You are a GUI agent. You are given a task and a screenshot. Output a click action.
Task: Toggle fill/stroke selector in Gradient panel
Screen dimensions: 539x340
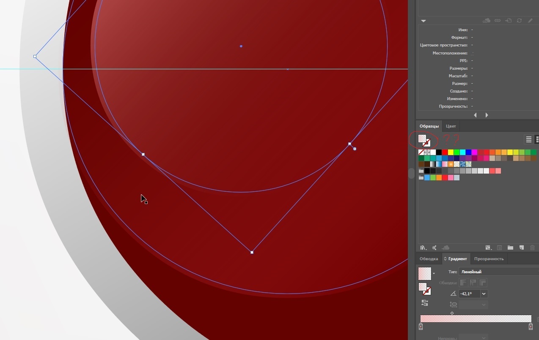point(424,289)
